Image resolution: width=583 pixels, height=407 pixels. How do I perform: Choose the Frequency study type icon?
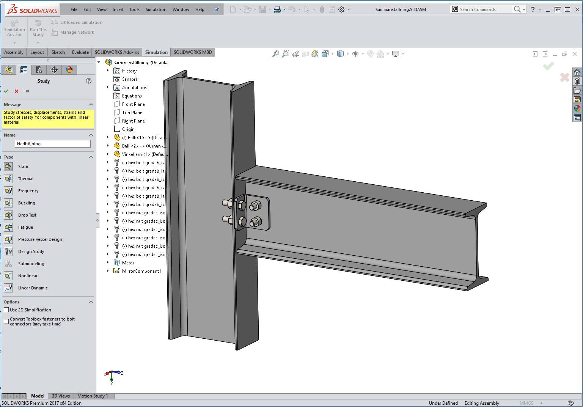pos(8,191)
